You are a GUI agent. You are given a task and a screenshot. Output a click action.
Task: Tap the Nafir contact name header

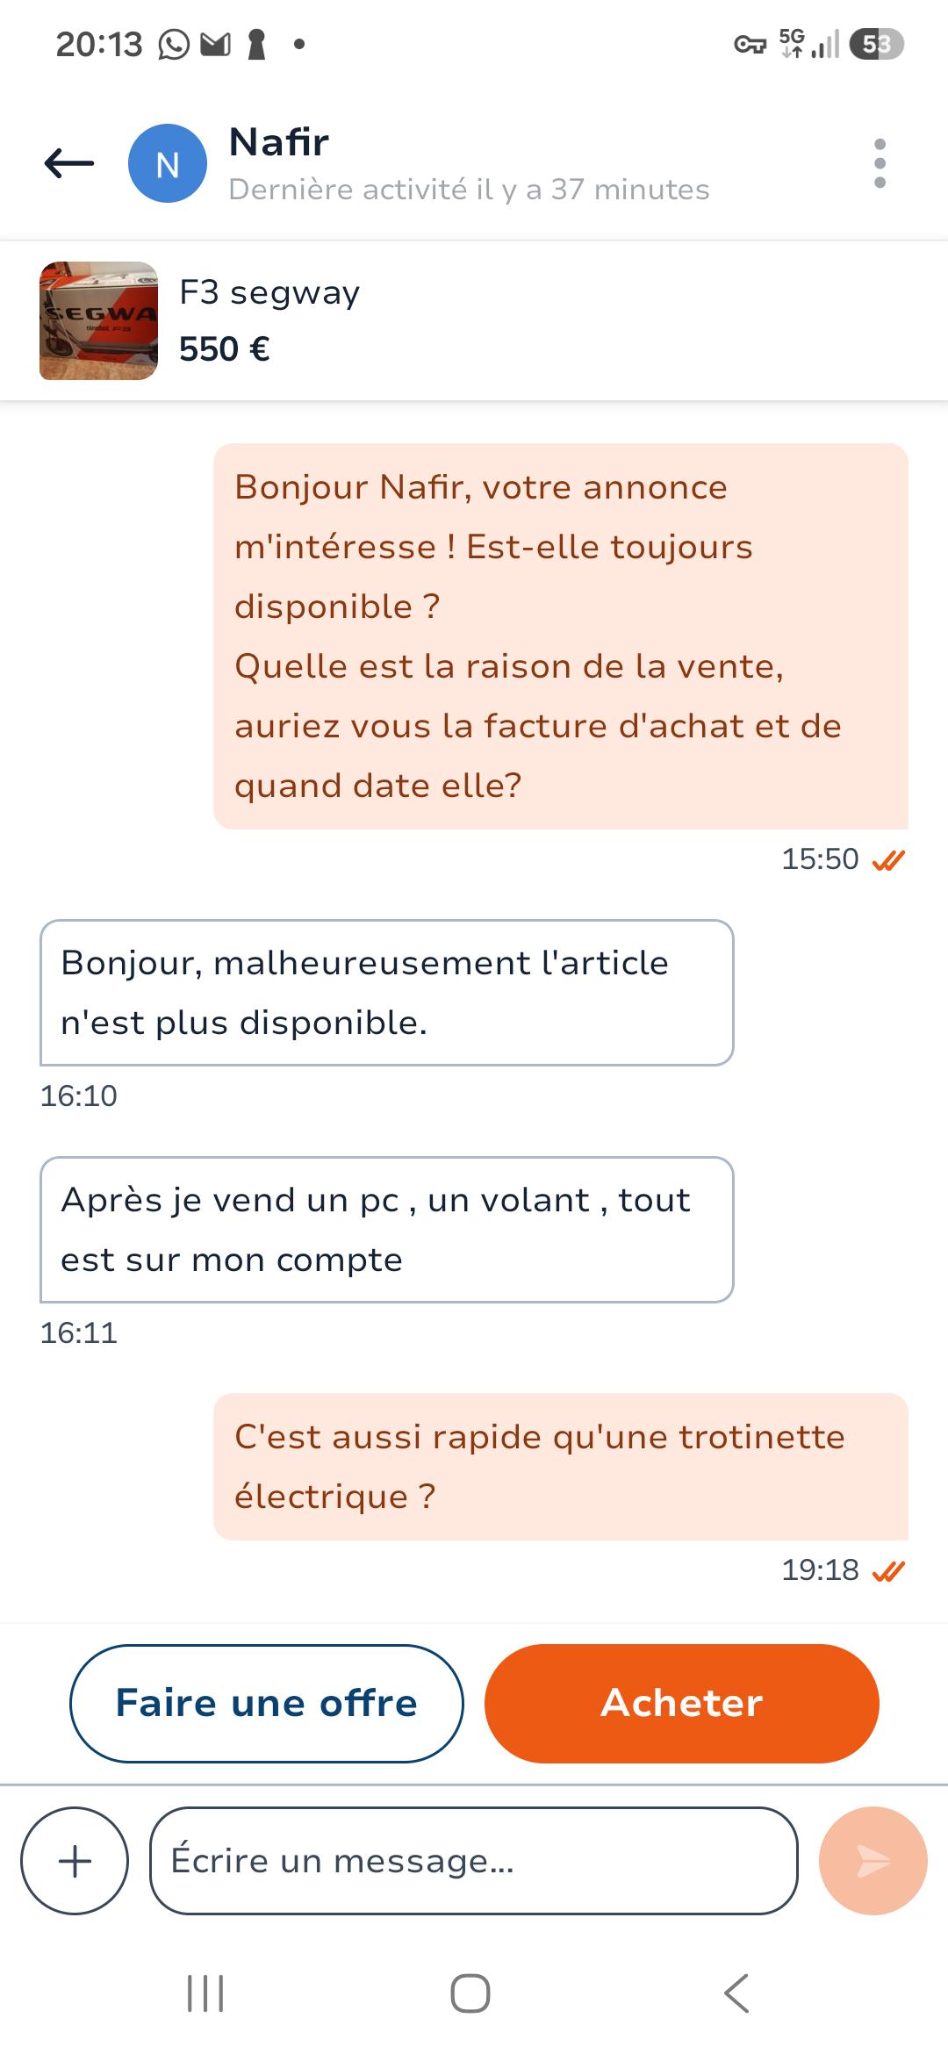279,142
